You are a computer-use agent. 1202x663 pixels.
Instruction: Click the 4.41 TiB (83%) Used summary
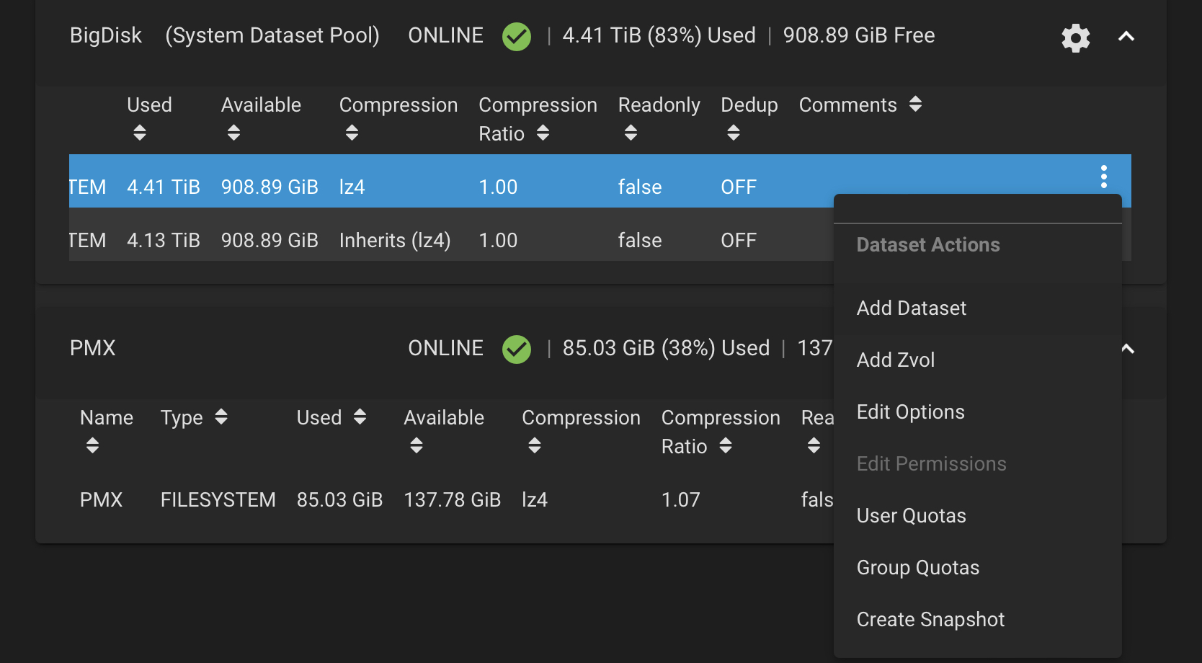click(x=659, y=35)
